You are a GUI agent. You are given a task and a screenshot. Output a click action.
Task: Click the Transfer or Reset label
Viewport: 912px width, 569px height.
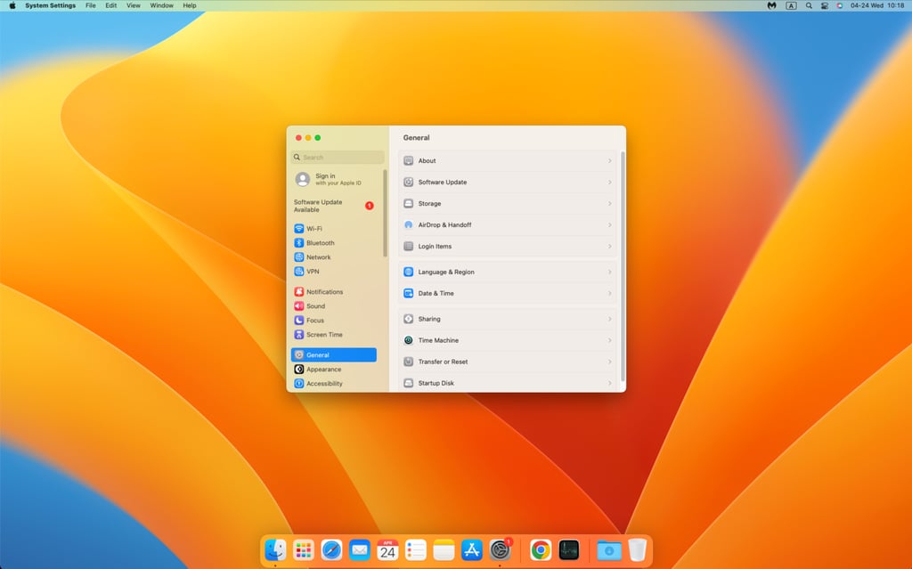point(443,362)
